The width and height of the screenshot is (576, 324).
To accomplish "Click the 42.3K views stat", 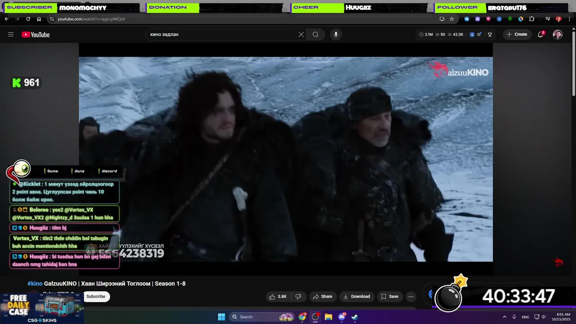I will 455,35.
